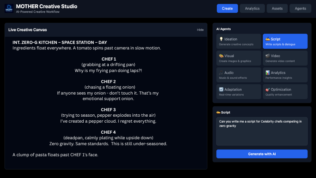
Task: Click the Script writing hand icon
Action: click(x=267, y=39)
